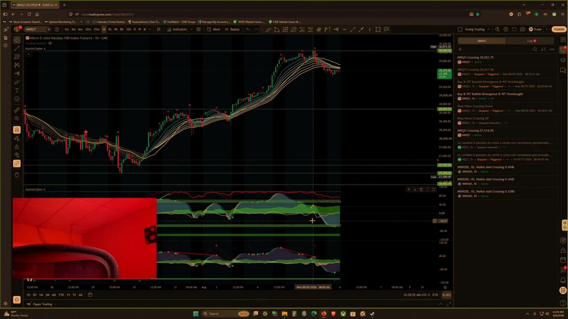568x319 pixels.
Task: Select the crosshair cursor tool
Action: pyautogui.click(x=17, y=39)
